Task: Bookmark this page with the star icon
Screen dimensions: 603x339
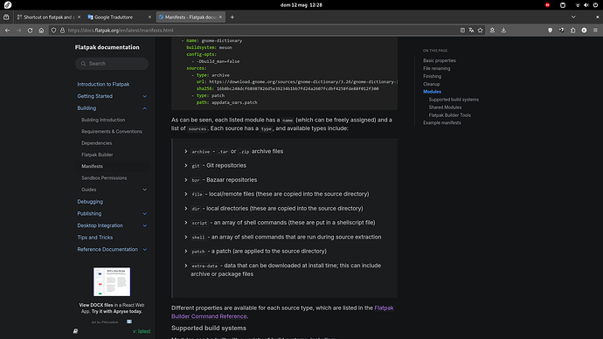Action: (481, 30)
